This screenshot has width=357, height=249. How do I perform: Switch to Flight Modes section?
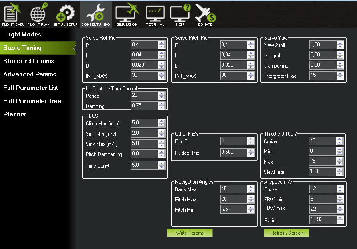point(22,34)
